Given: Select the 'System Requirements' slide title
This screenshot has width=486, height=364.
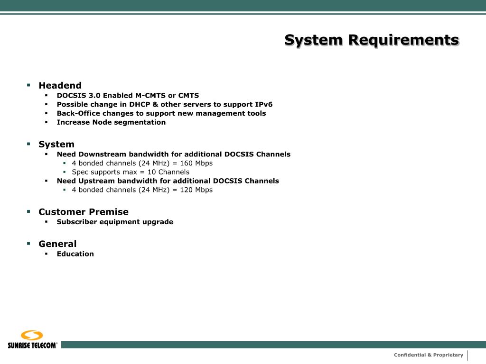Looking at the screenshot, I should coord(372,41).
